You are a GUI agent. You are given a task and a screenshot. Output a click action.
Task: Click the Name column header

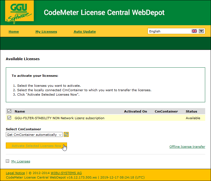point(20,111)
